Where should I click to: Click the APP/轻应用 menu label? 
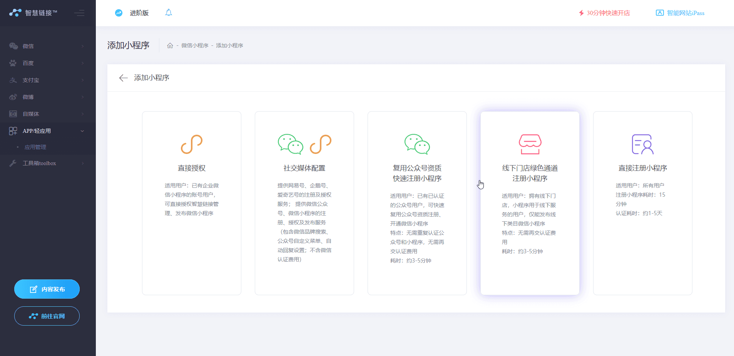pyautogui.click(x=37, y=131)
